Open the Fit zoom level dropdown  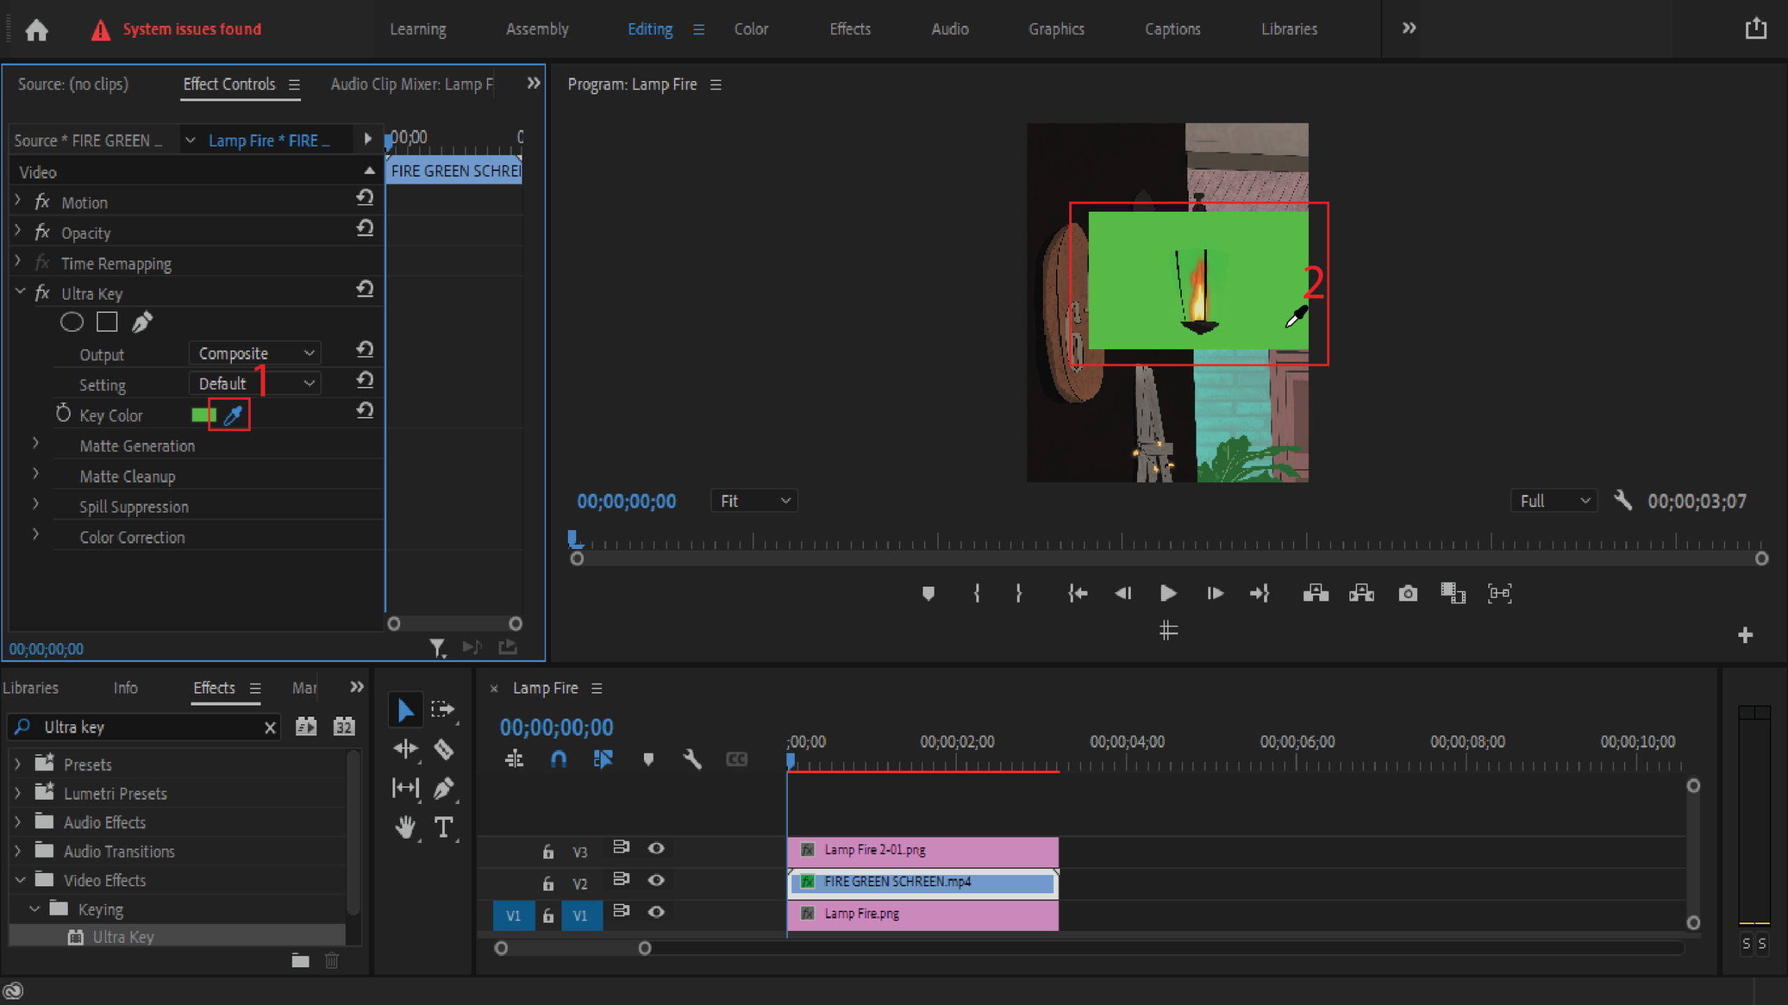[754, 501]
